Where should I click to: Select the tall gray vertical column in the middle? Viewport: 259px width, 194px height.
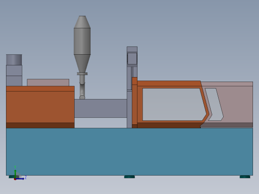coord(129,87)
